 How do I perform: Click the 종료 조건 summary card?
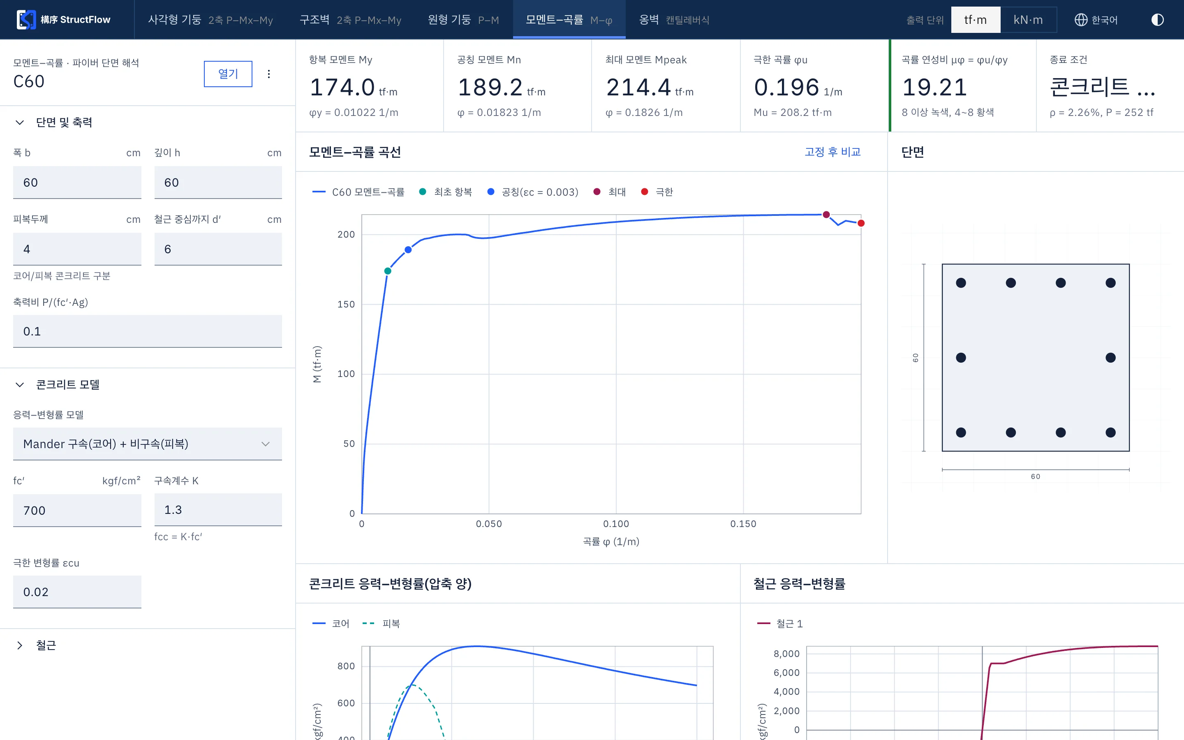[x=1110, y=86]
